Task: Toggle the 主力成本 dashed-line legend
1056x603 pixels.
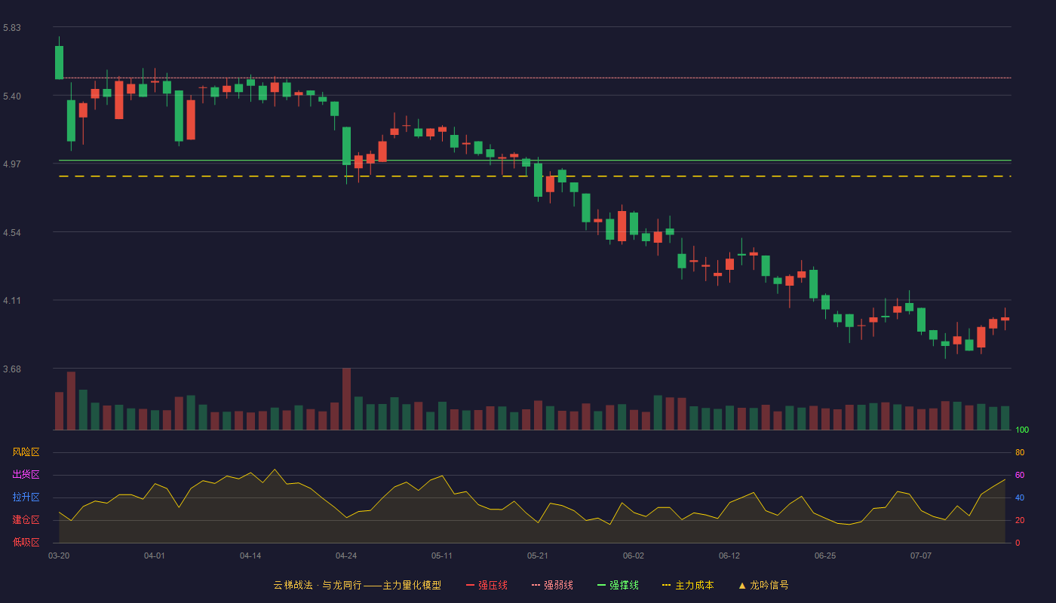Action: point(688,585)
